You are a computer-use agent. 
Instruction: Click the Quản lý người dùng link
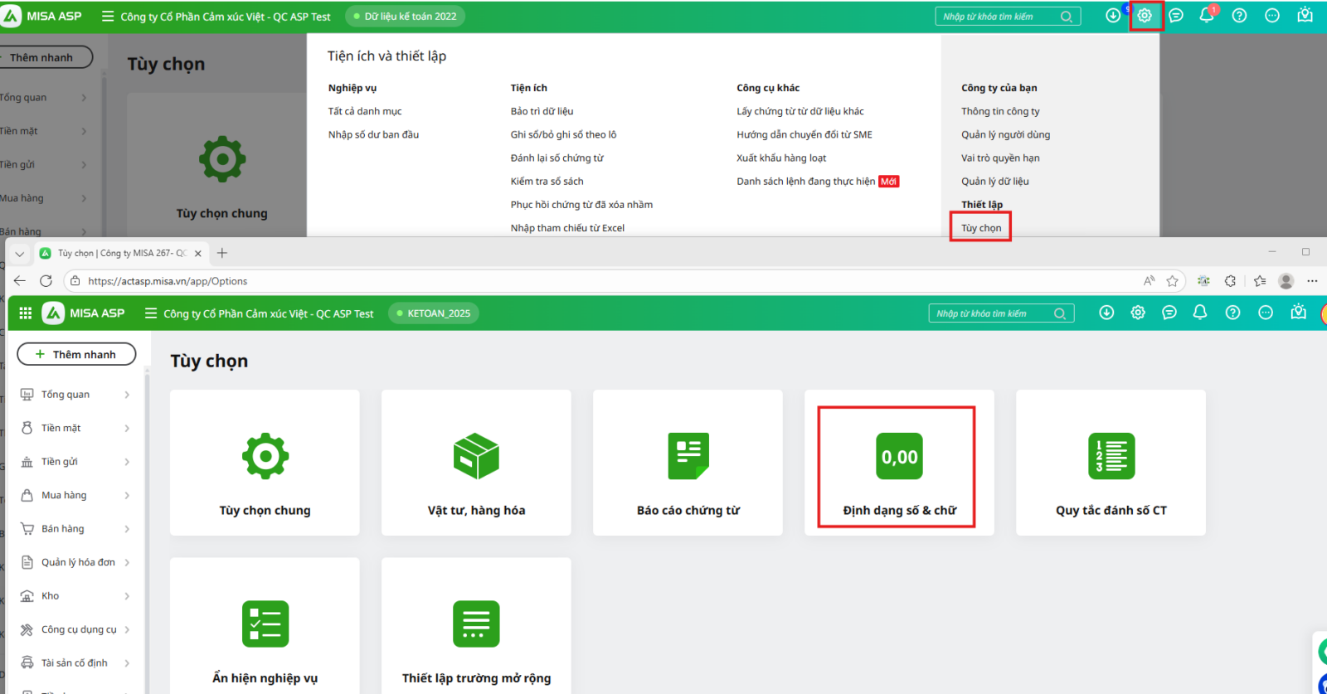[x=1005, y=134]
